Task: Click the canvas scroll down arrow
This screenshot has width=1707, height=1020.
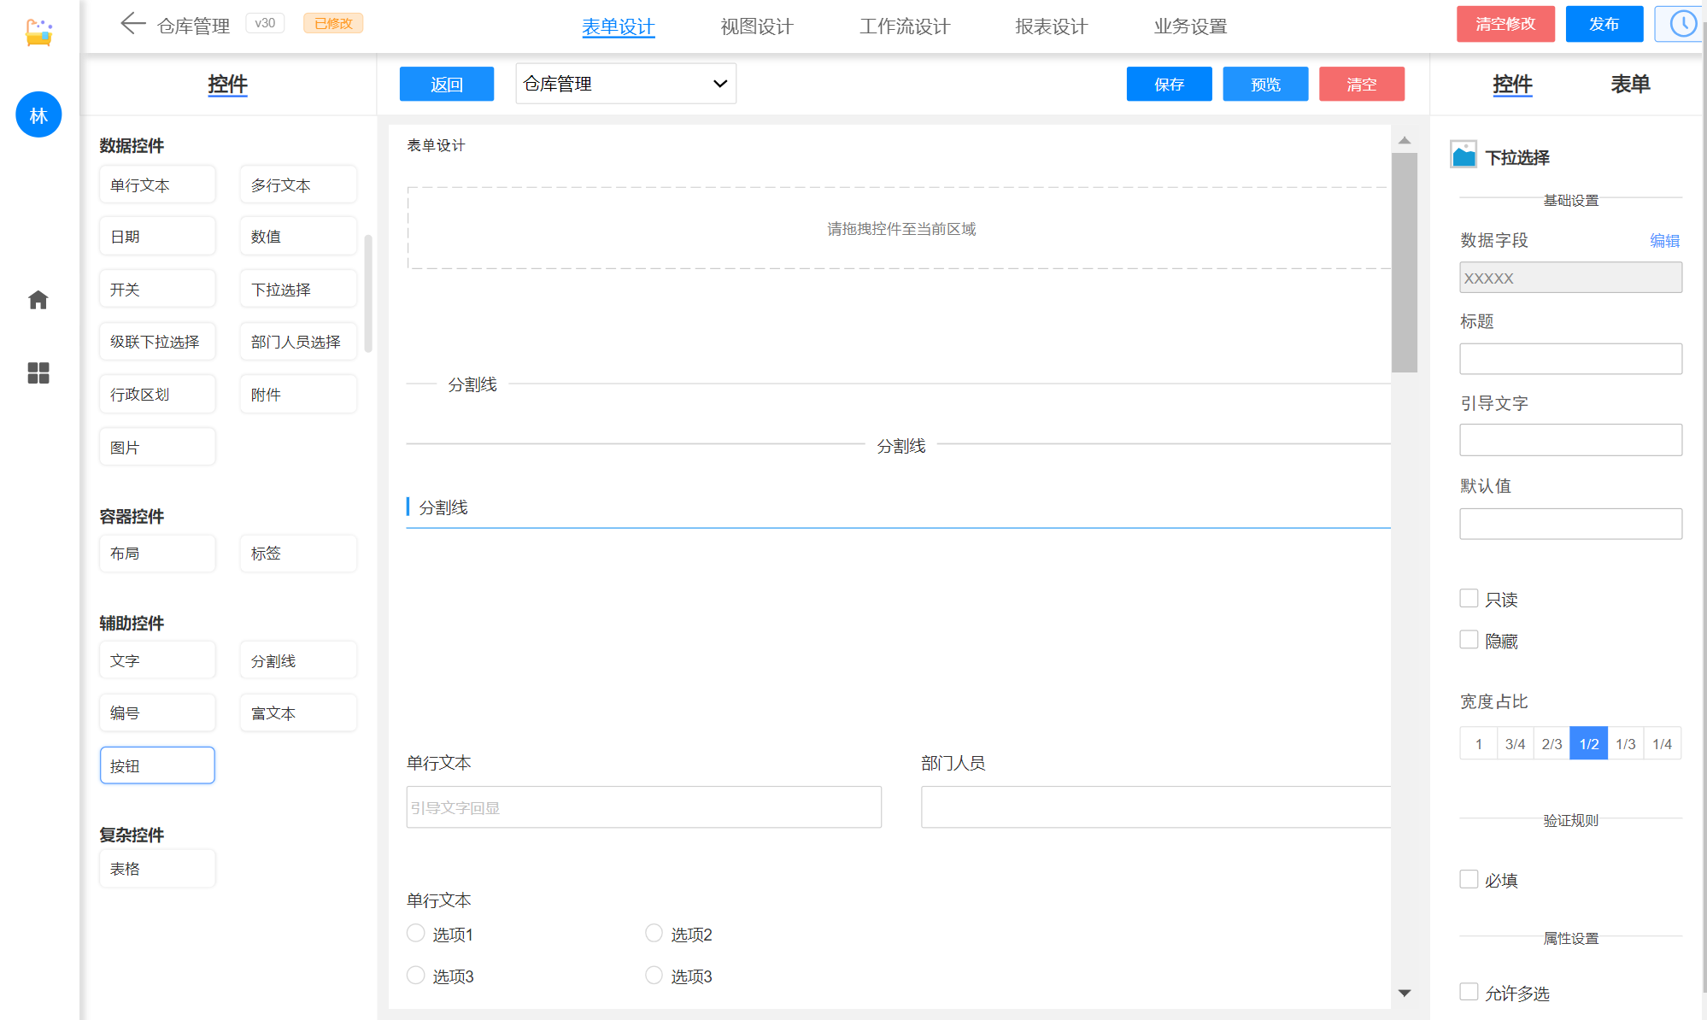Action: tap(1404, 993)
